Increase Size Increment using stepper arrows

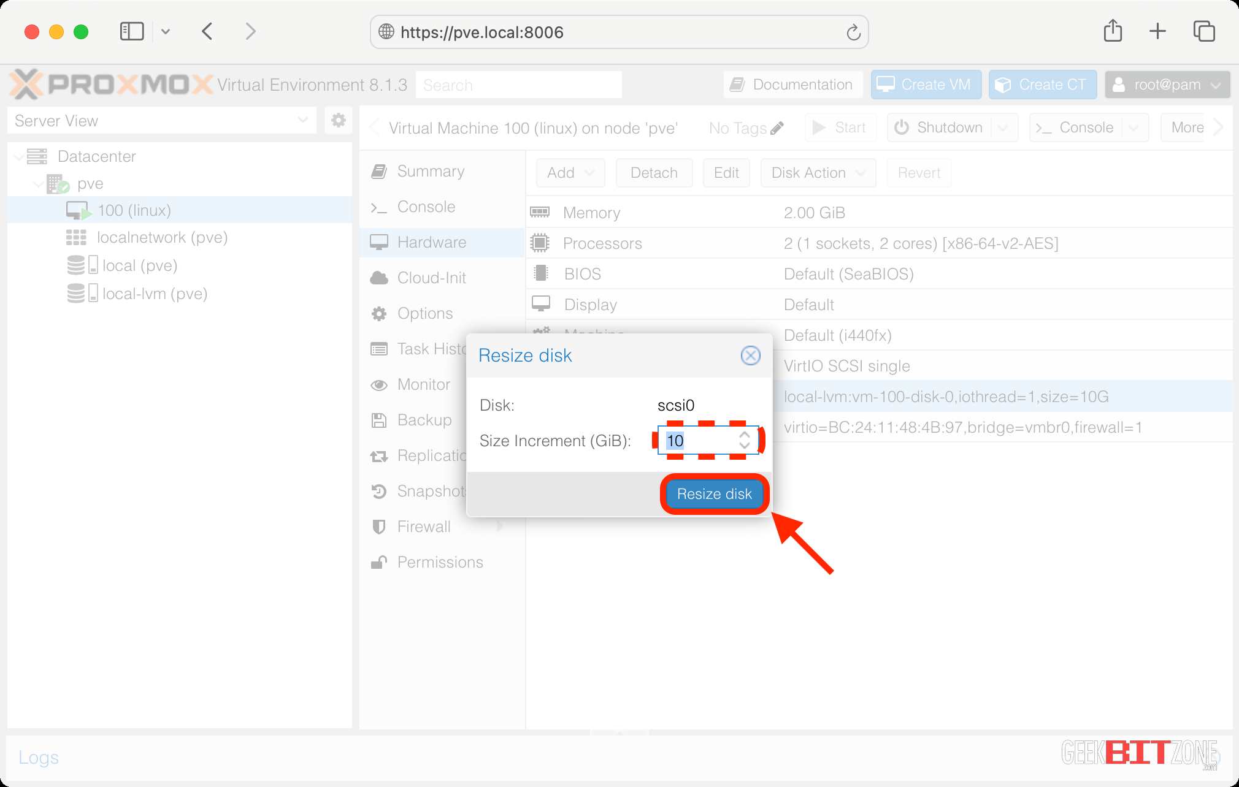pyautogui.click(x=744, y=436)
